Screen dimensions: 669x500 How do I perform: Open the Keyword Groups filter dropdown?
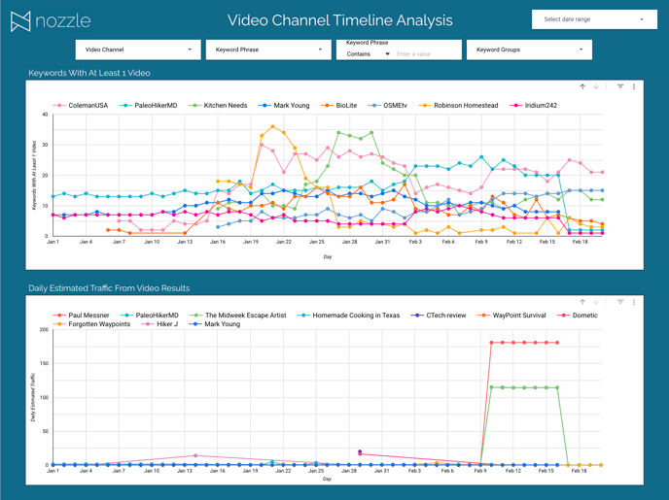529,50
